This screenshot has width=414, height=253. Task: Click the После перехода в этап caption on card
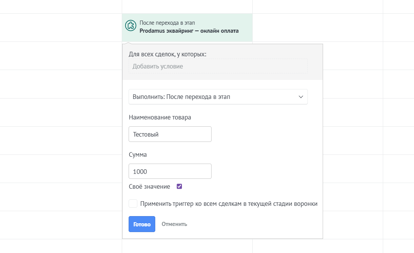[167, 23]
